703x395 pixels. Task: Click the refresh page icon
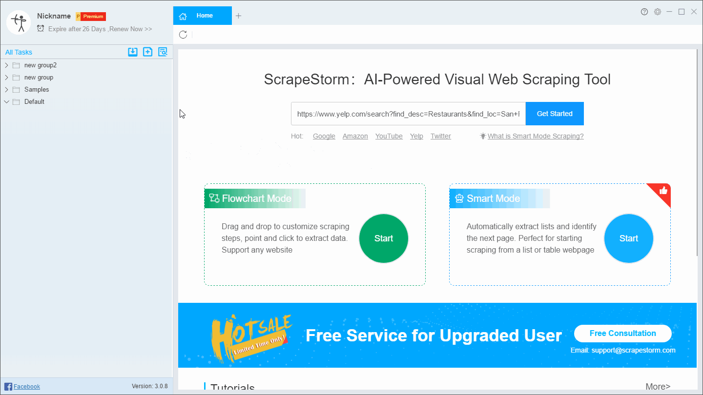pos(183,34)
